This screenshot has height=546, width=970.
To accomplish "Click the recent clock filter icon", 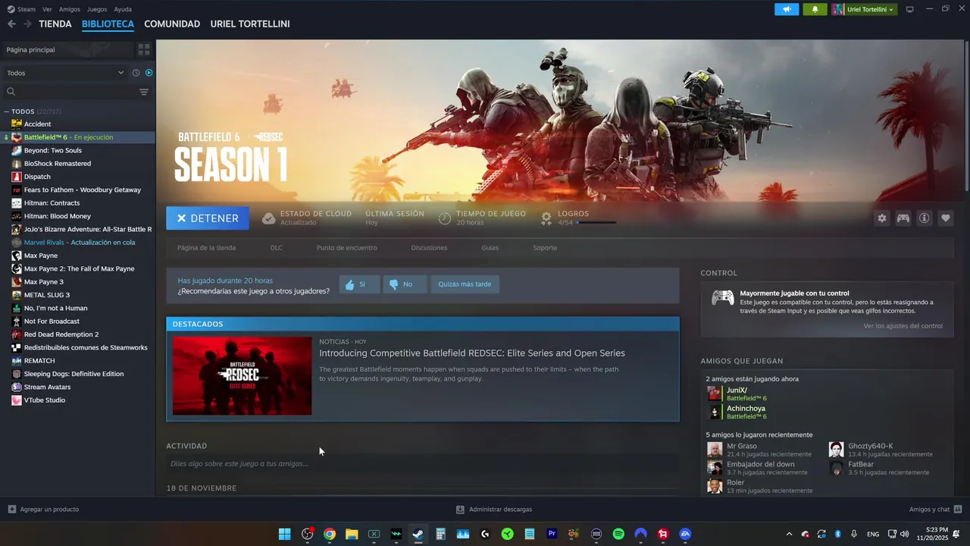I will coord(136,73).
